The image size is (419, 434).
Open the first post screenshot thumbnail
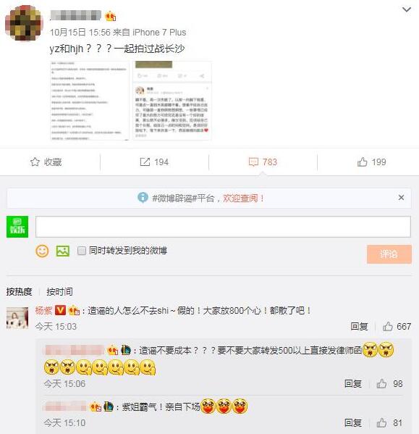tap(90, 101)
